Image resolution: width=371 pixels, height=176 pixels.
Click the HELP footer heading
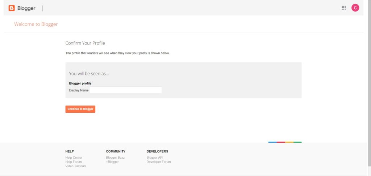point(70,151)
